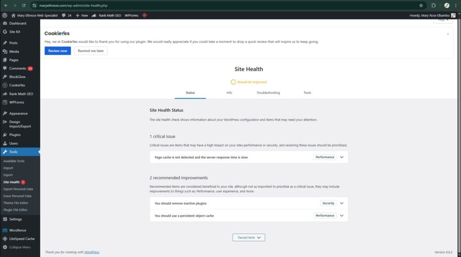Screen dimensions: 461x257
Task: Reload the page in browser
Action: pyautogui.click(x=23, y=5)
